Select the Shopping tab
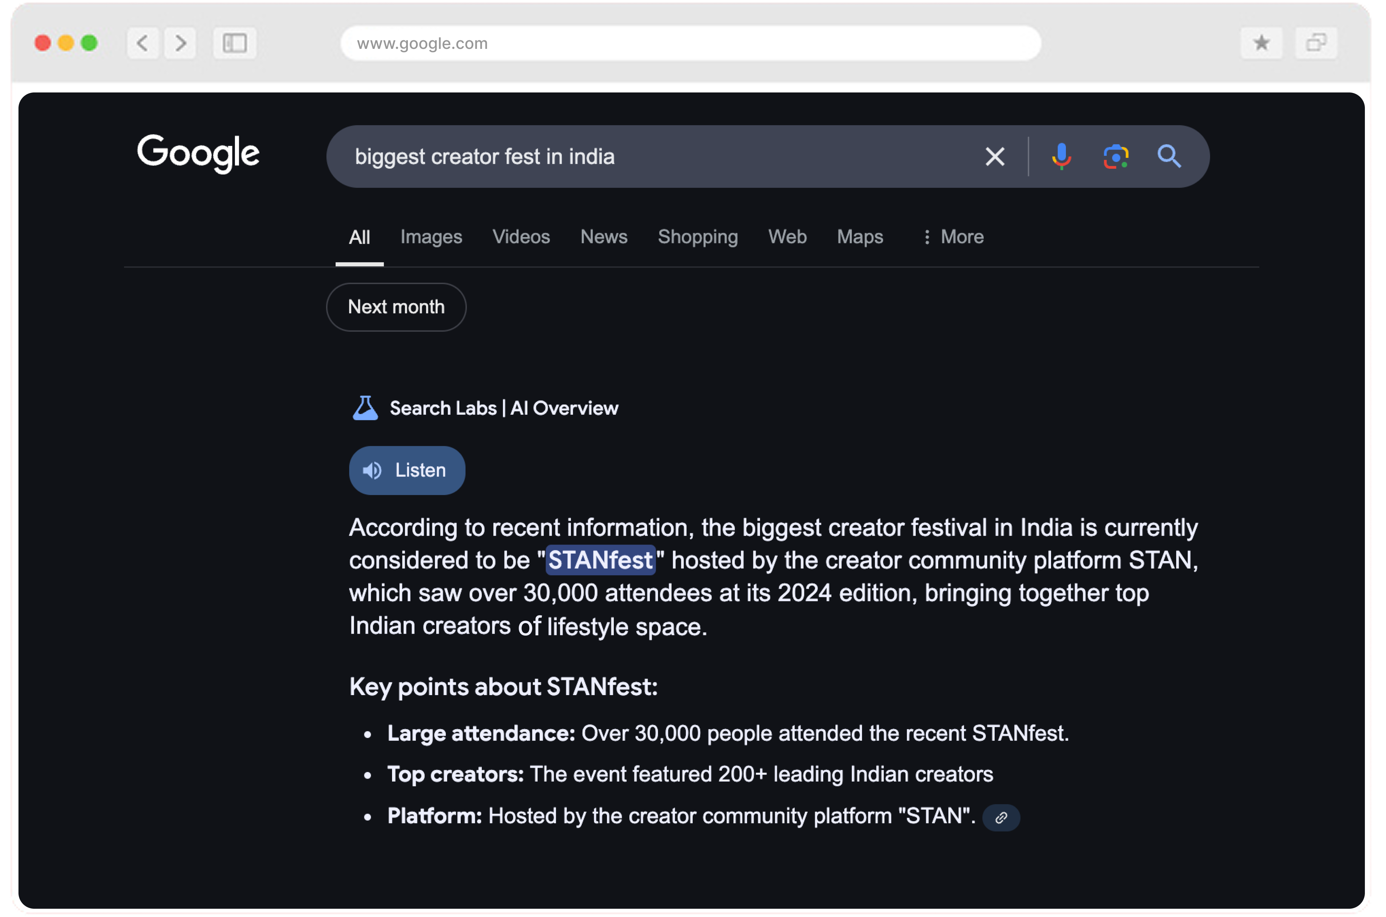 pyautogui.click(x=698, y=237)
